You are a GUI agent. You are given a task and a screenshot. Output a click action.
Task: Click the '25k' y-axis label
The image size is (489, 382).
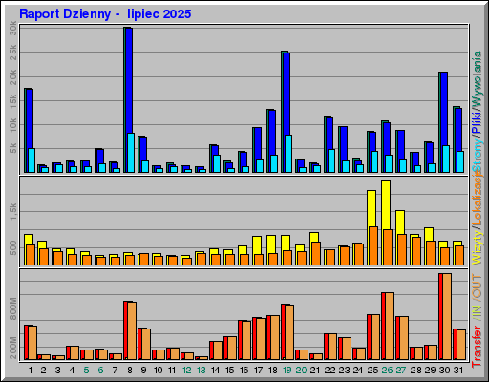click(12, 53)
